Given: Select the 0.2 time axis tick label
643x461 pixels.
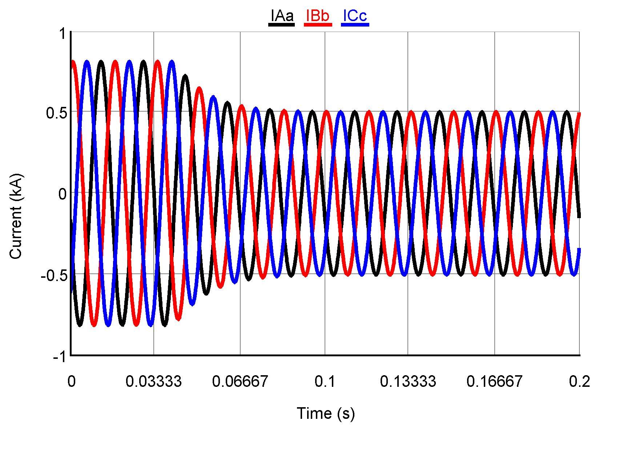Looking at the screenshot, I should tap(579, 381).
